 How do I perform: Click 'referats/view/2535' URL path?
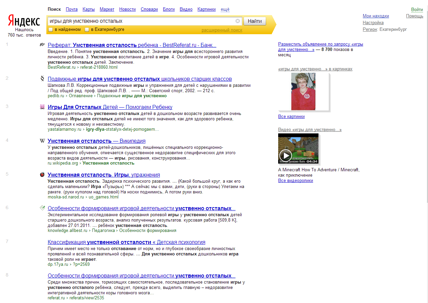tap(87, 298)
